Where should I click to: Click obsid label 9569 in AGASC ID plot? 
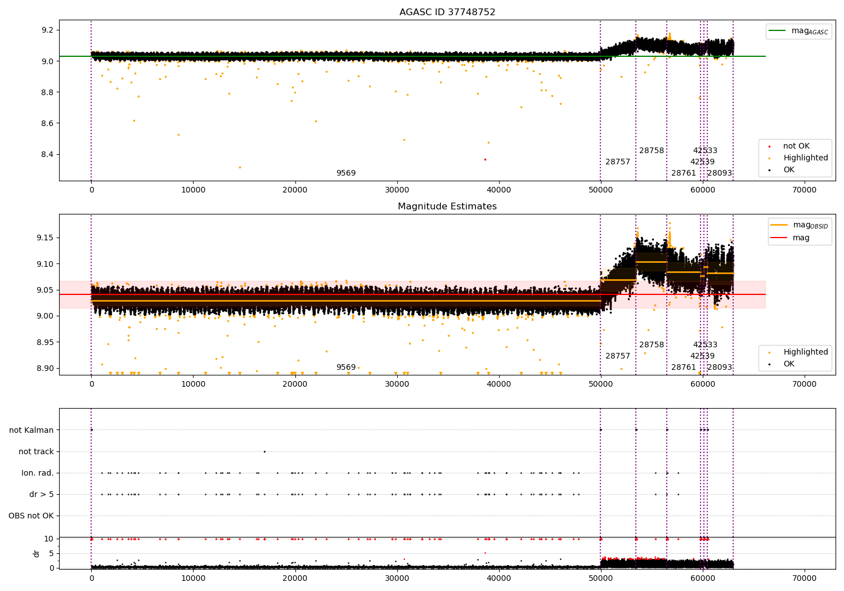[x=346, y=173]
